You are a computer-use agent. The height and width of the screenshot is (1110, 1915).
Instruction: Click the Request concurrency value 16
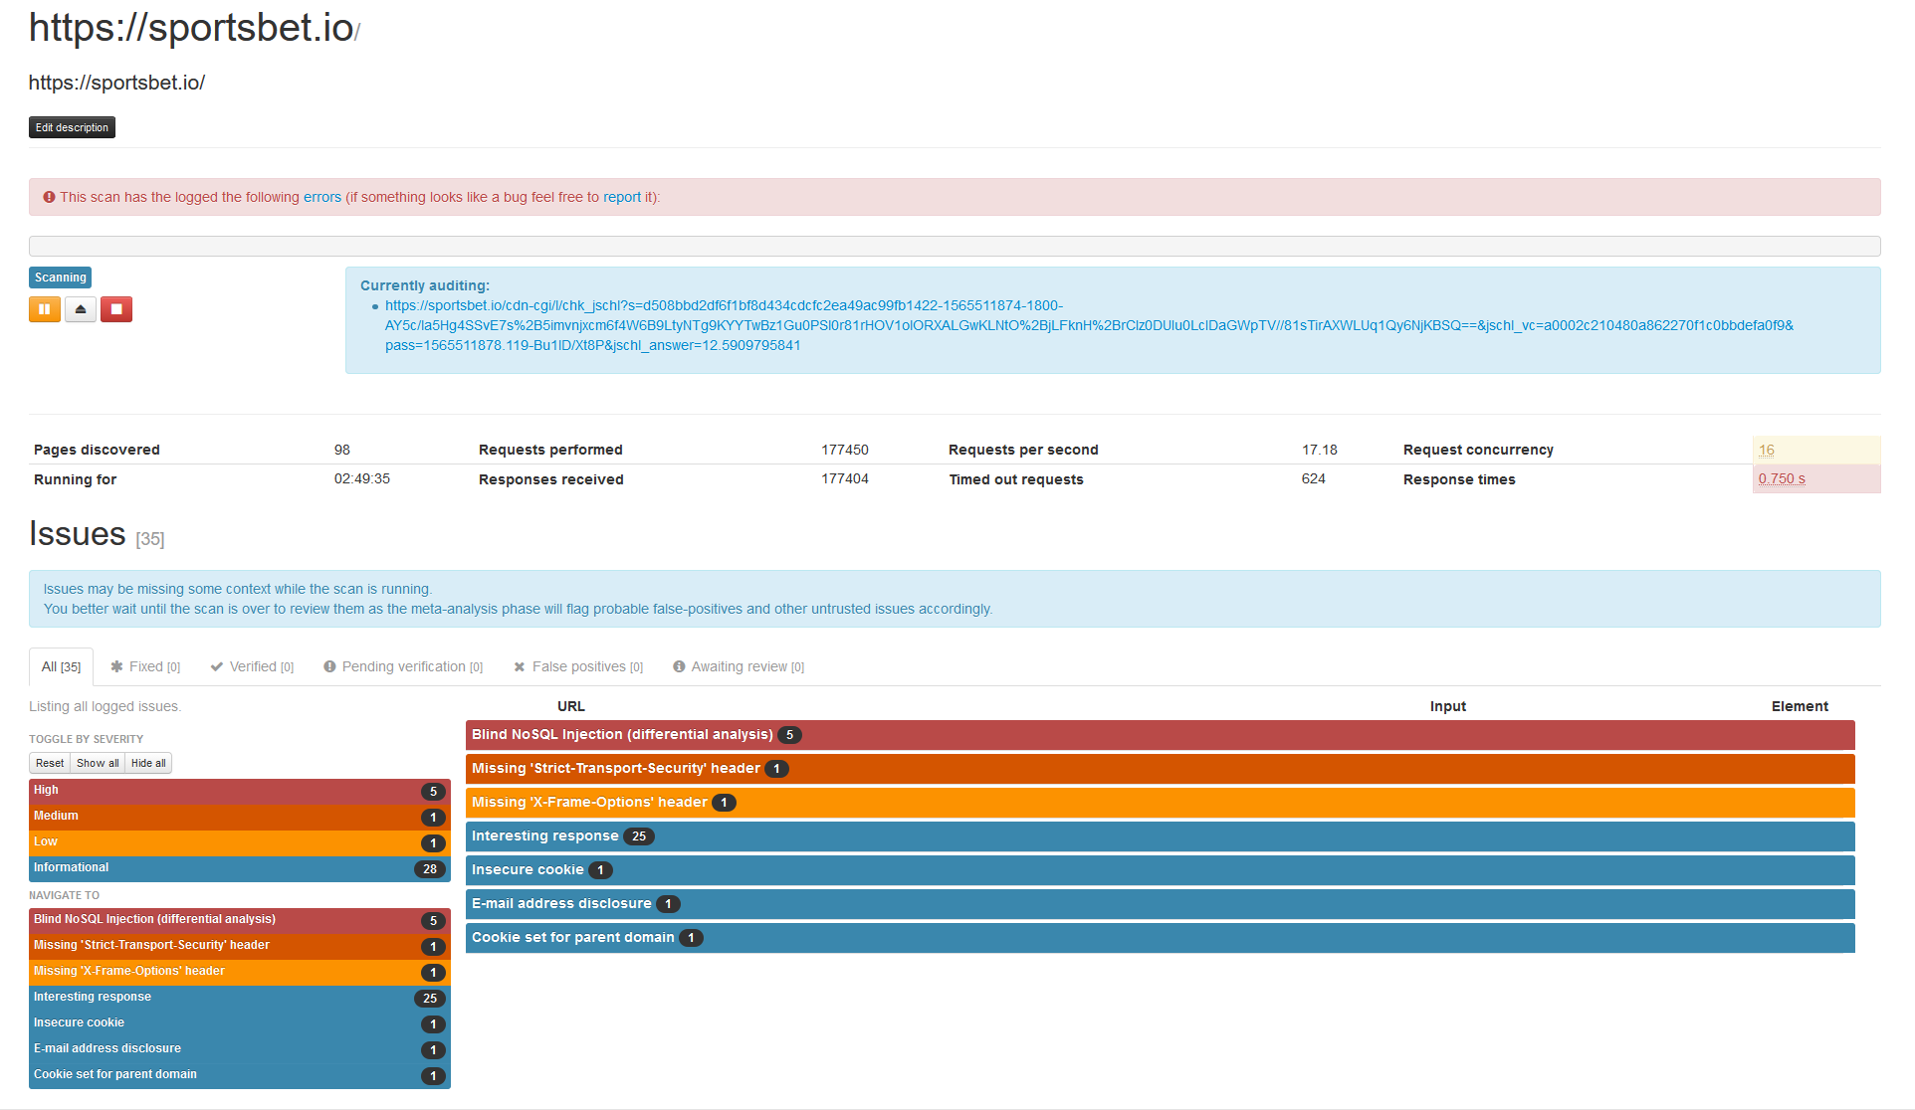point(1767,450)
